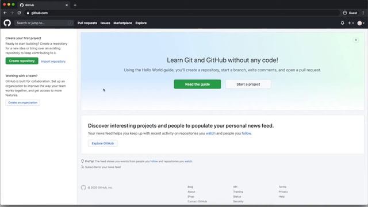The height and width of the screenshot is (207, 368).
Task: Click the slash shortcut hint in search box
Action: [70, 23]
